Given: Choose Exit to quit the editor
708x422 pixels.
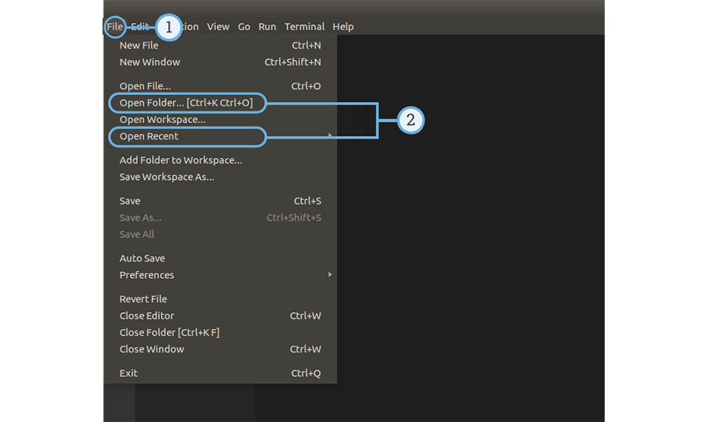Looking at the screenshot, I should pos(129,373).
